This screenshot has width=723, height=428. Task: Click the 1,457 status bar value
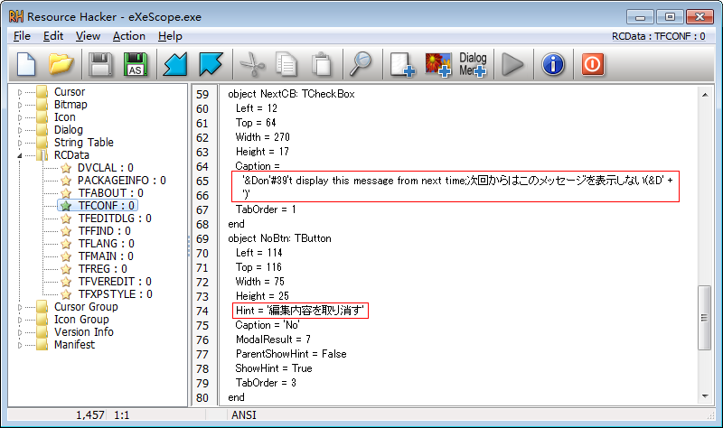89,415
